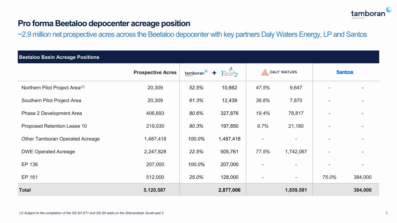The height and width of the screenshot is (223, 397).
Task: Click the Falcon Oil & Gas logo
Action: [x=230, y=72]
